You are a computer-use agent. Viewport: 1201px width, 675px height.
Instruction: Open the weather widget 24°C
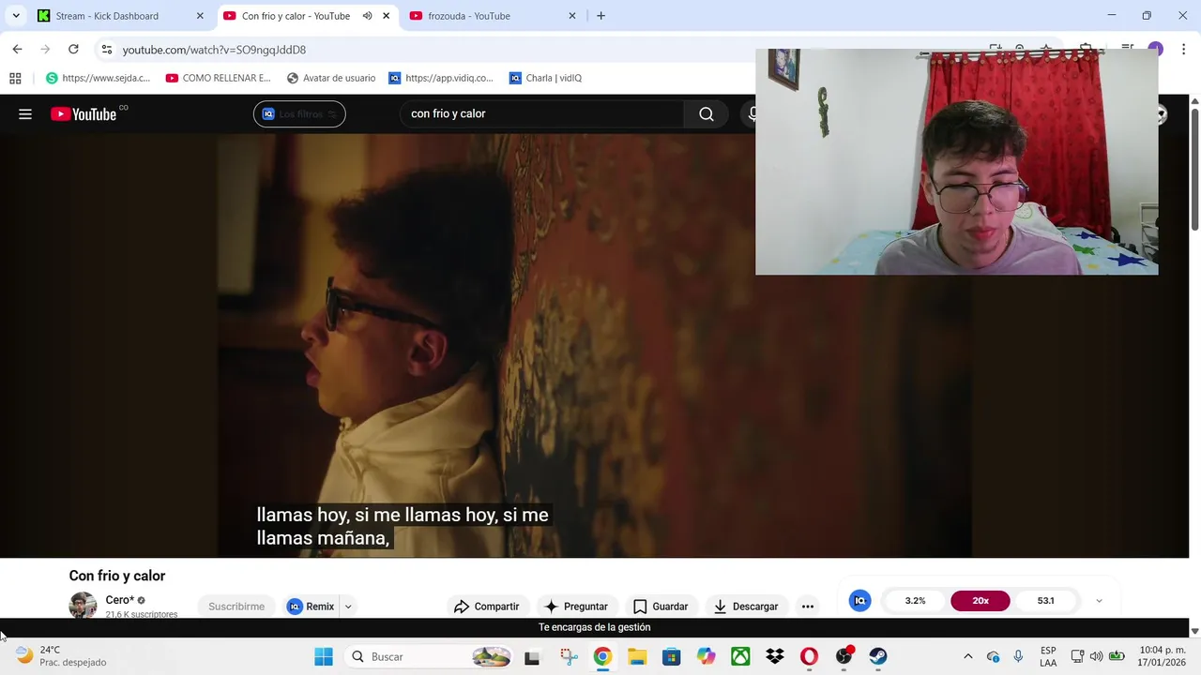point(61,656)
